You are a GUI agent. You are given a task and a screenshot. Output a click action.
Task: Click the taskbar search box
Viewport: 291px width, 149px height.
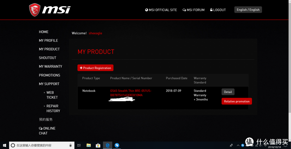pos(42,145)
